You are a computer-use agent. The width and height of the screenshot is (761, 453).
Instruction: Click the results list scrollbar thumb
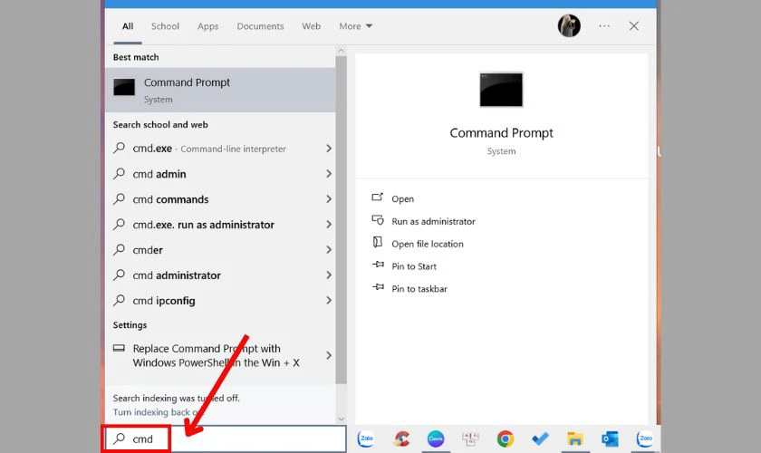click(x=341, y=219)
